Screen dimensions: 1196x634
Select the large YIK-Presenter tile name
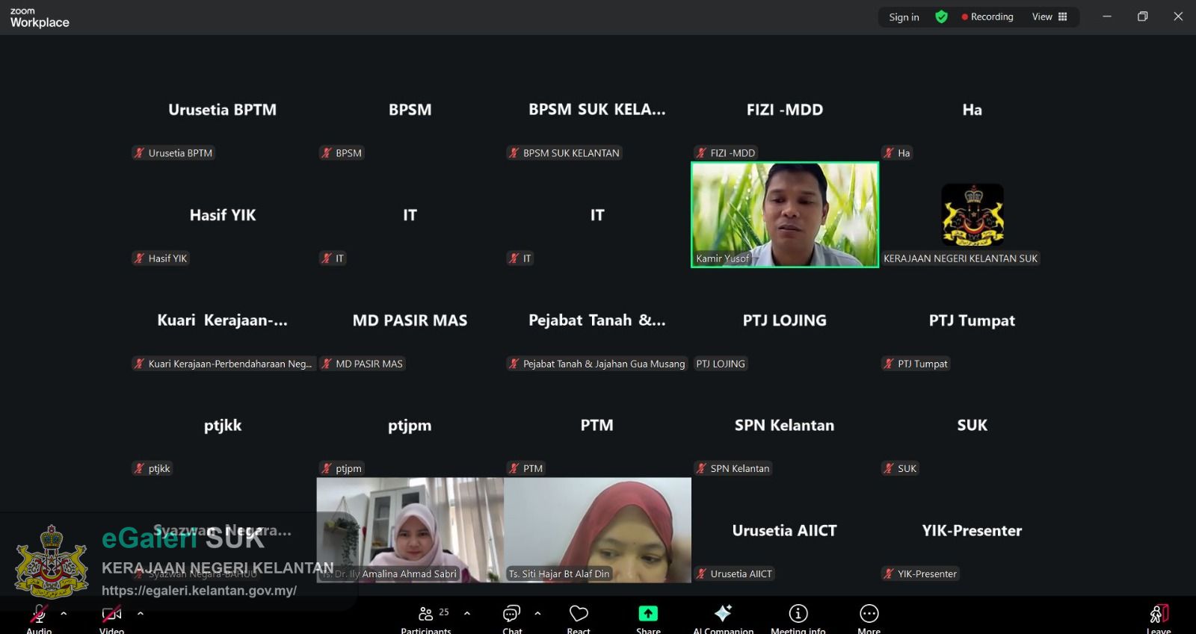(972, 531)
